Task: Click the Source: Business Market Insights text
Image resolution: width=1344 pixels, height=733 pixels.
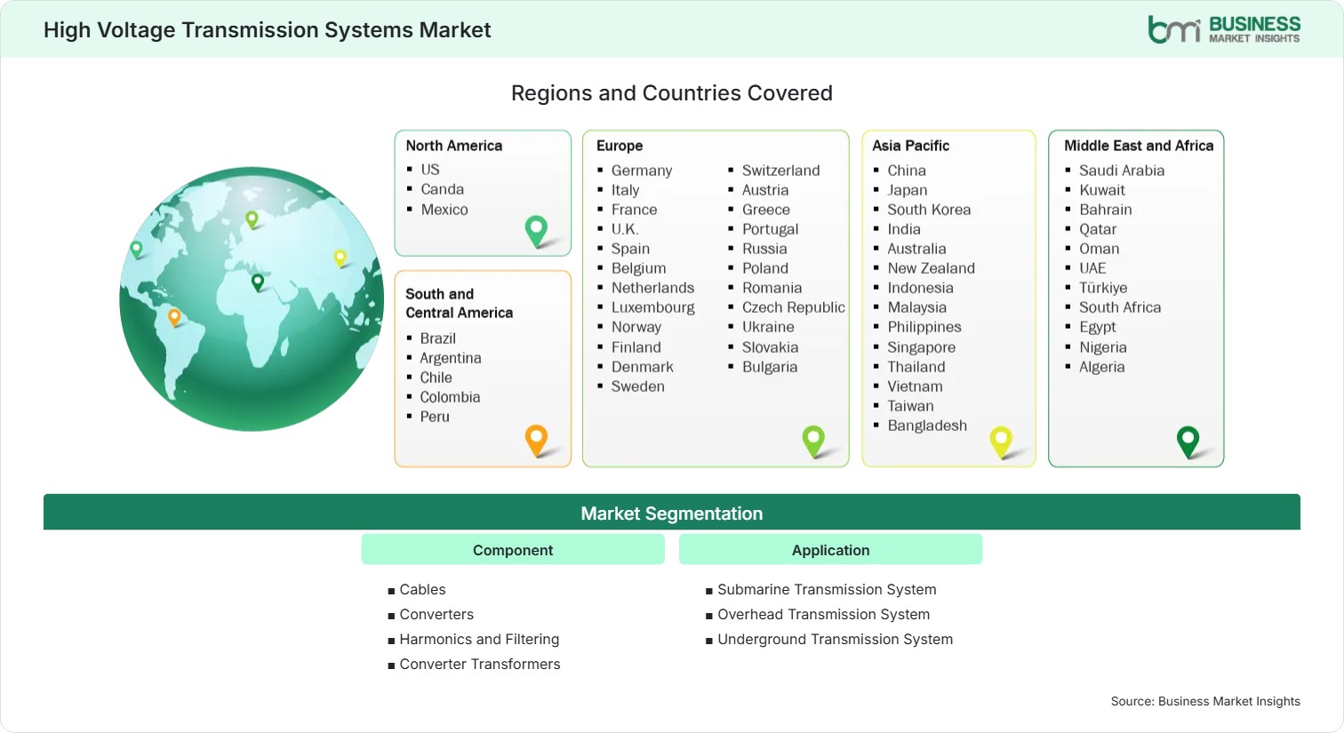Action: 1205,701
